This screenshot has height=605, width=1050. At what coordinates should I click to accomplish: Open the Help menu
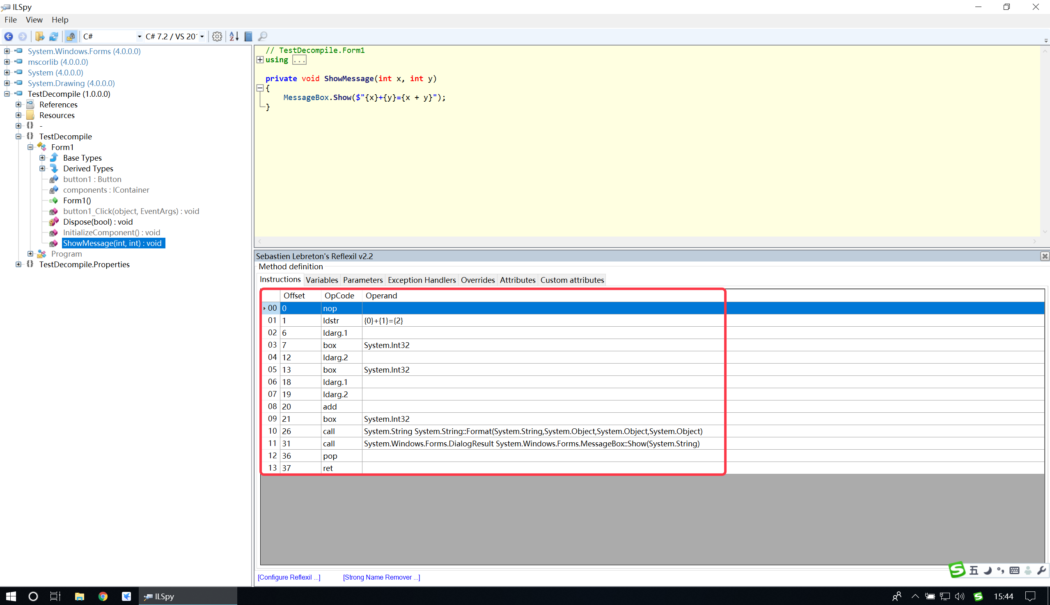tap(60, 20)
